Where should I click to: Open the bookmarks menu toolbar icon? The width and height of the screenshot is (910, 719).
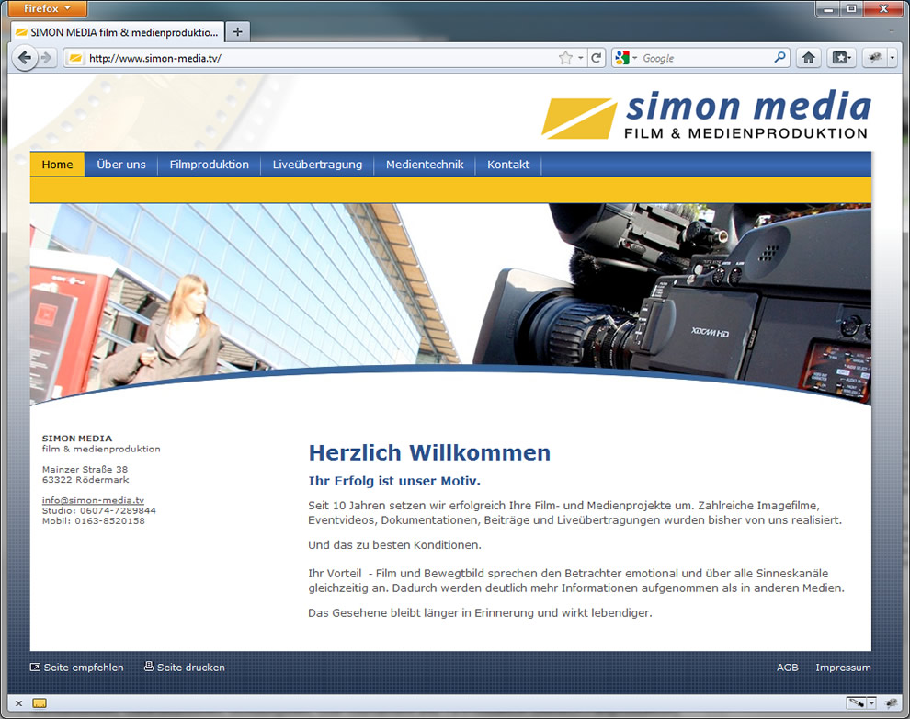[841, 57]
